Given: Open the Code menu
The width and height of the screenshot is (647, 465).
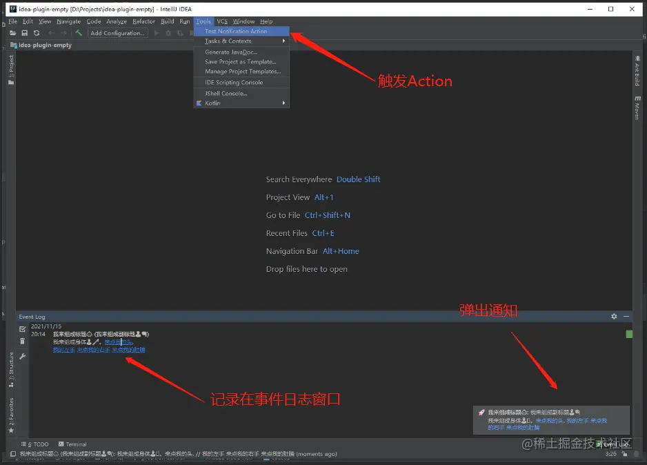Looking at the screenshot, I should (x=94, y=21).
